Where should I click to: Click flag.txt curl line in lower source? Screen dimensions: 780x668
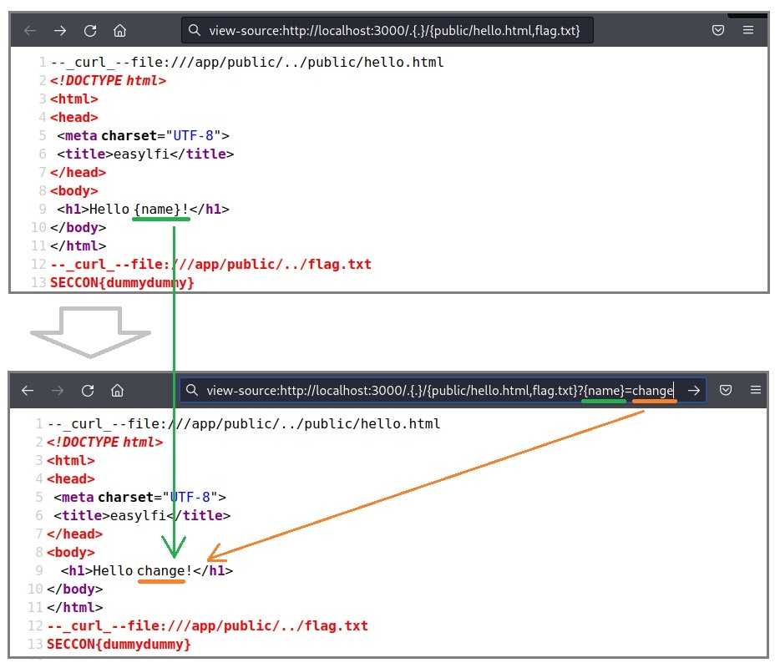207,626
